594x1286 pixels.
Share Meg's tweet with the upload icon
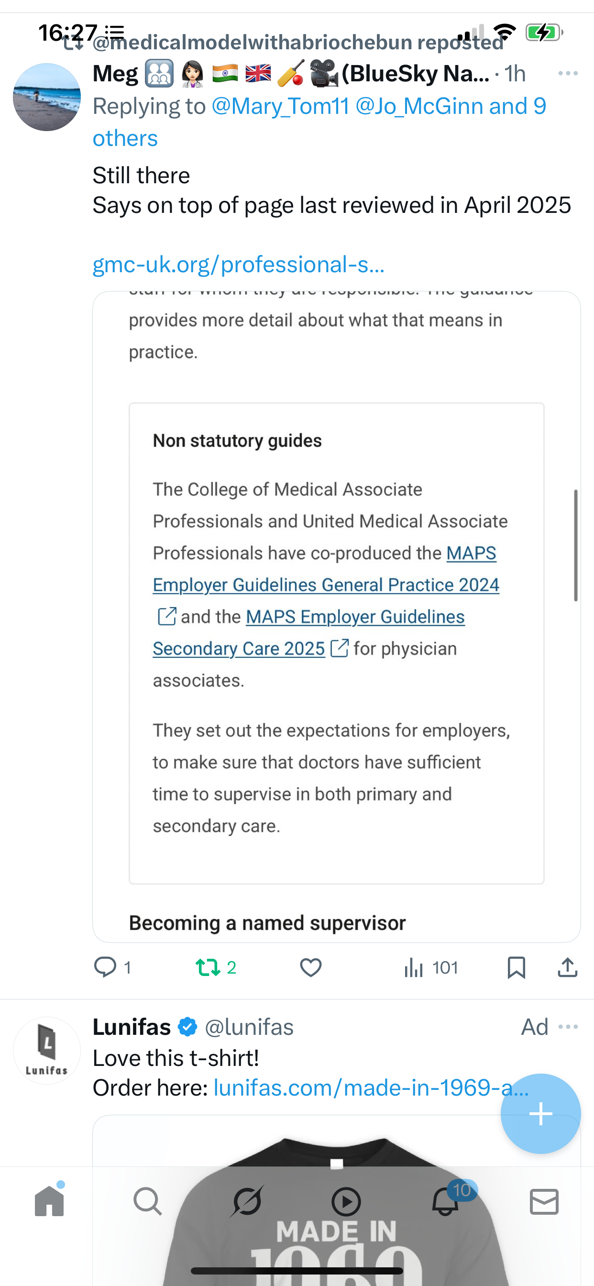pyautogui.click(x=568, y=967)
